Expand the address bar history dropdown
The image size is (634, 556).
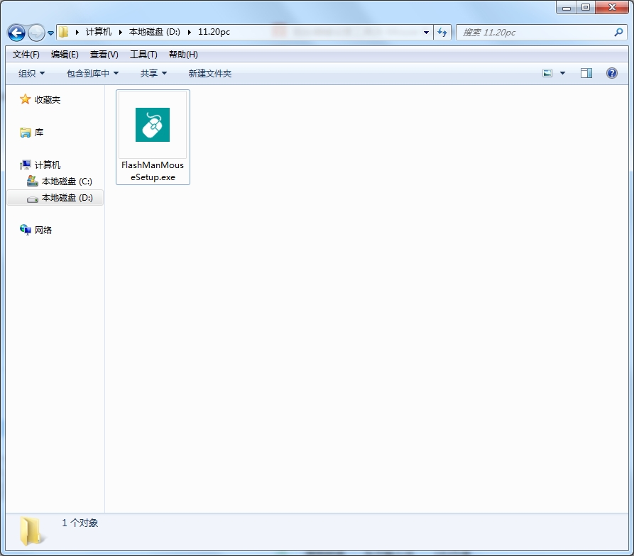coord(426,33)
